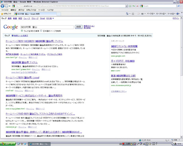
Task: Click the お気に入り star favorites button
Action: tap(6, 14)
